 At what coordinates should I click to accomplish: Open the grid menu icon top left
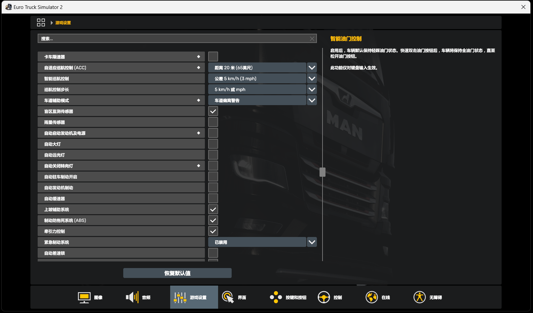41,22
